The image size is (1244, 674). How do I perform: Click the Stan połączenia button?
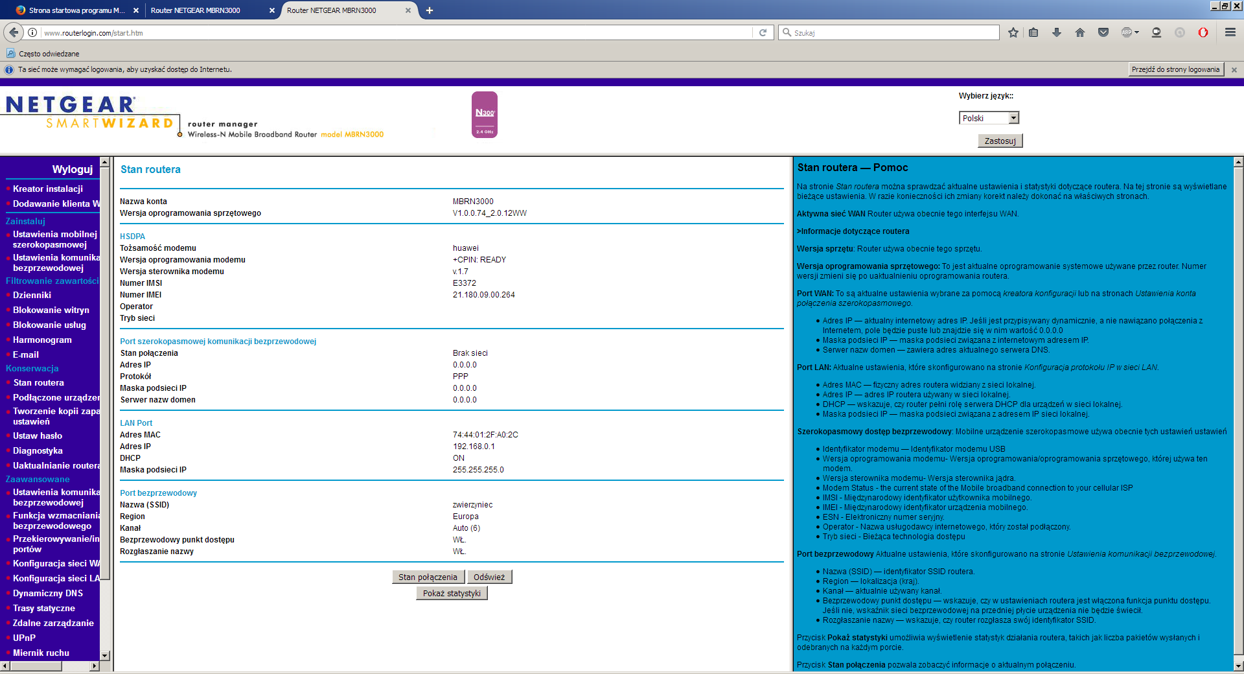click(x=428, y=577)
